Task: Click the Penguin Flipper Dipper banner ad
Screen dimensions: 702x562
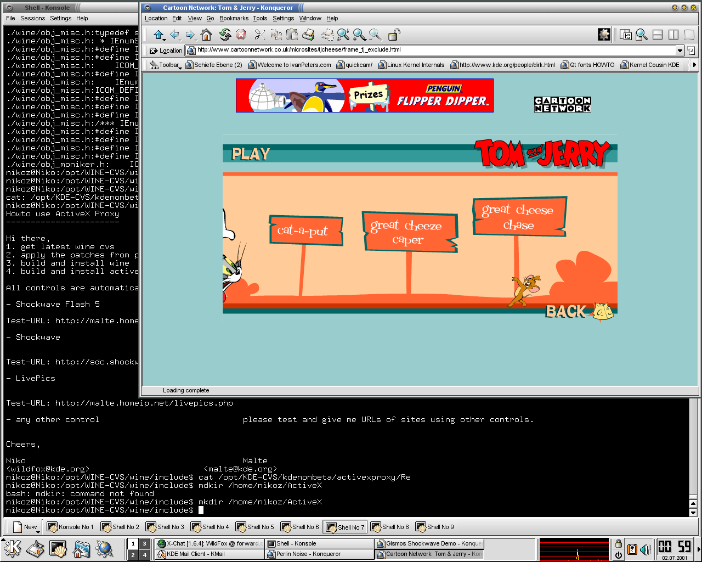Action: pos(365,95)
